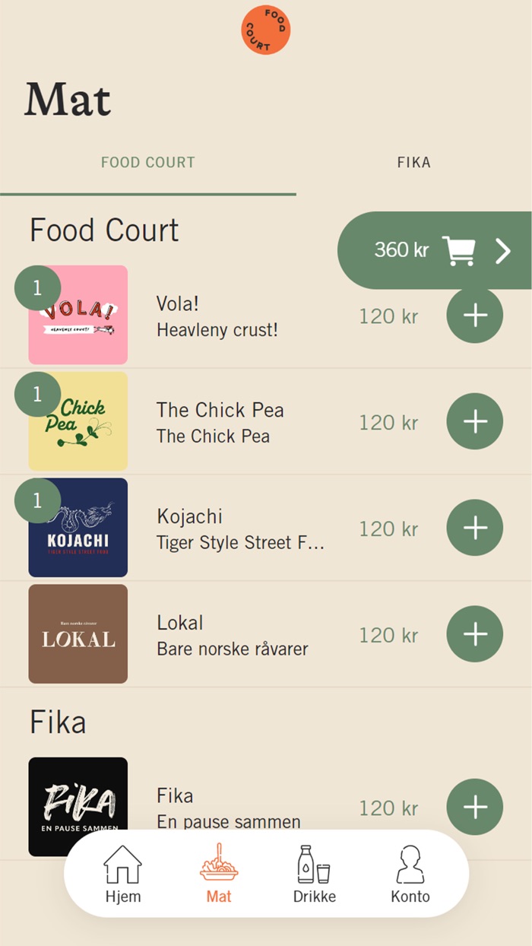
Task: Click the quantity badge on Vola!
Action: 37,287
